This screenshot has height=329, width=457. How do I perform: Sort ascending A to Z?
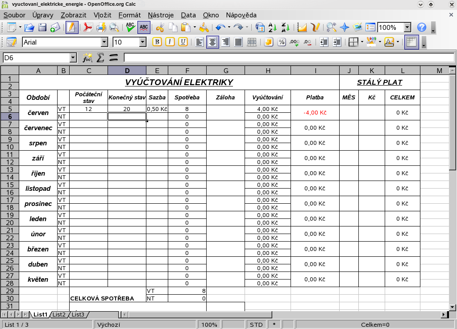[273, 27]
